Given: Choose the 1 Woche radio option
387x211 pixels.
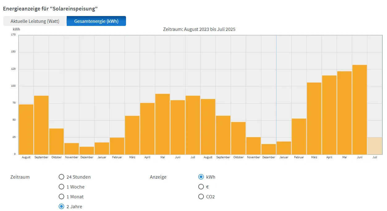Looking at the screenshot, I should click(61, 187).
